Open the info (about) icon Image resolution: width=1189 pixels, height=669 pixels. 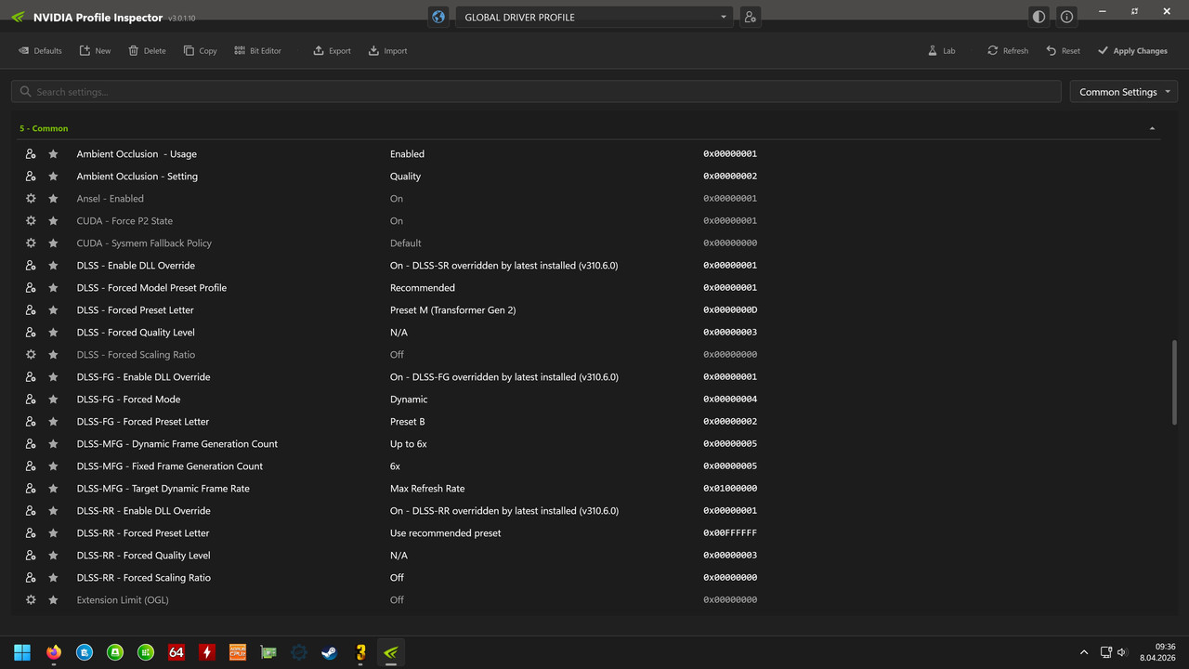[x=1066, y=17]
